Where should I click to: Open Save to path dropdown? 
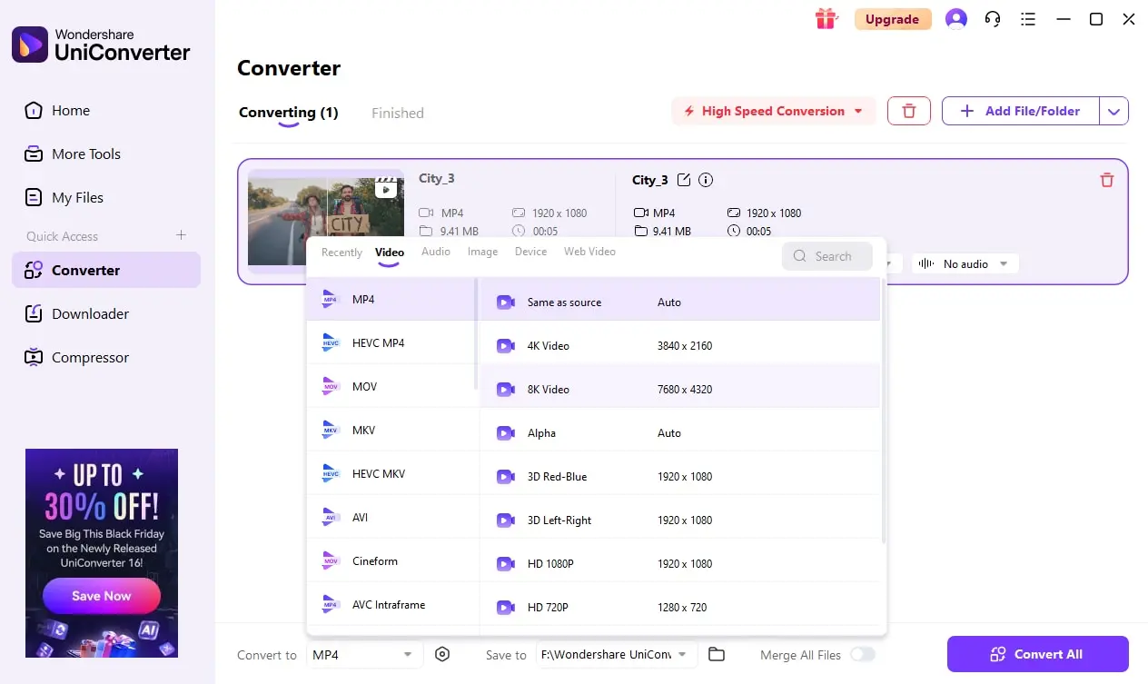pyautogui.click(x=617, y=654)
